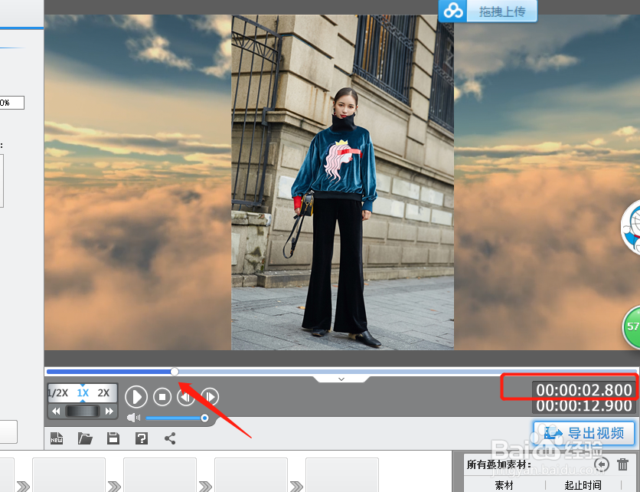The height and width of the screenshot is (492, 640).
Task: Expand the chevron below the progress bar
Action: point(341,379)
